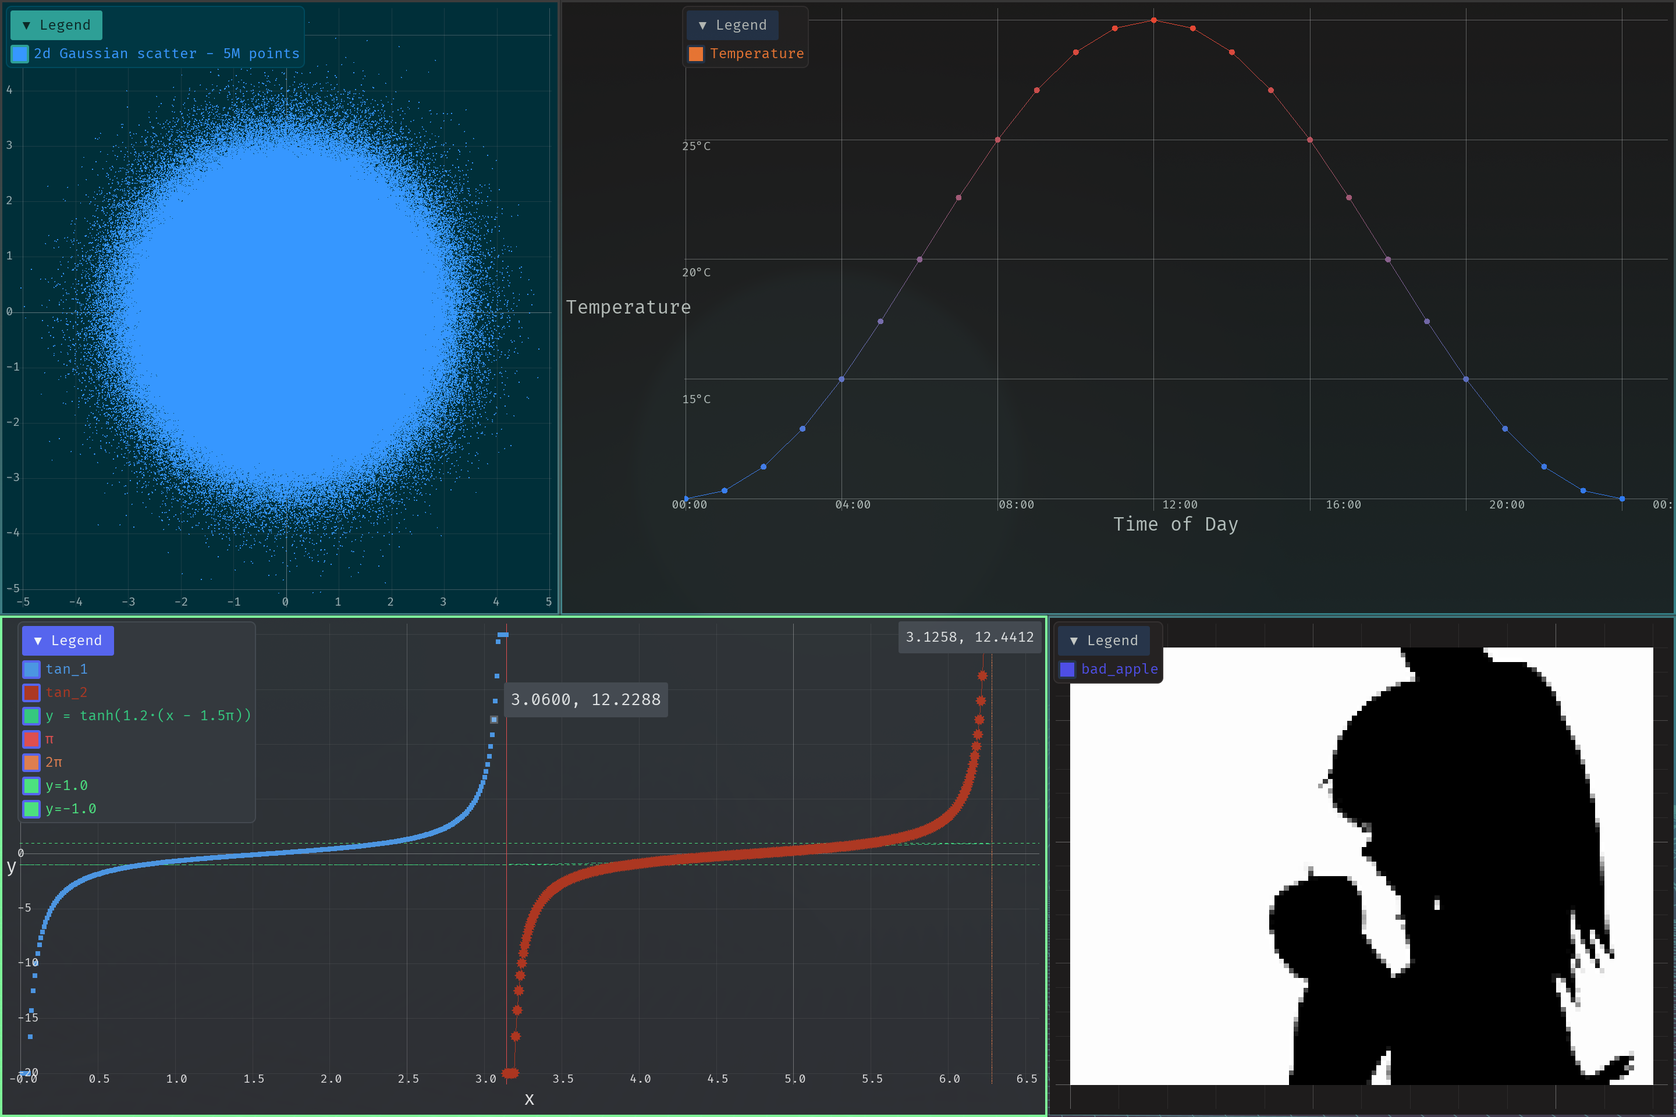Collapse the tan plot legend

[x=68, y=641]
